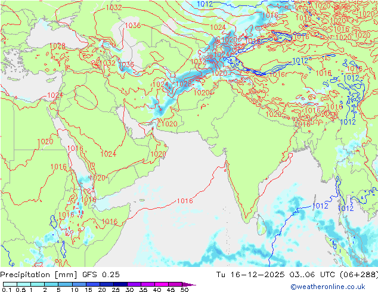Click the '0.1' legend tick label

coord(7,290)
